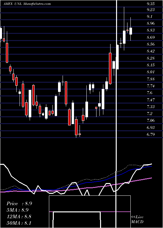Select the 7.2 price axis label
The width and height of the screenshot is (163, 228).
(x=150, y=114)
